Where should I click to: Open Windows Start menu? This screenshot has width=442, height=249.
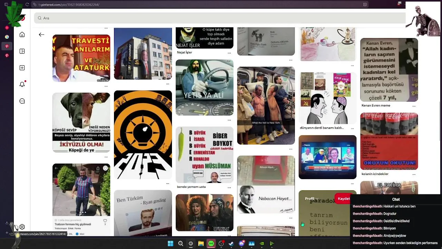[170, 243]
